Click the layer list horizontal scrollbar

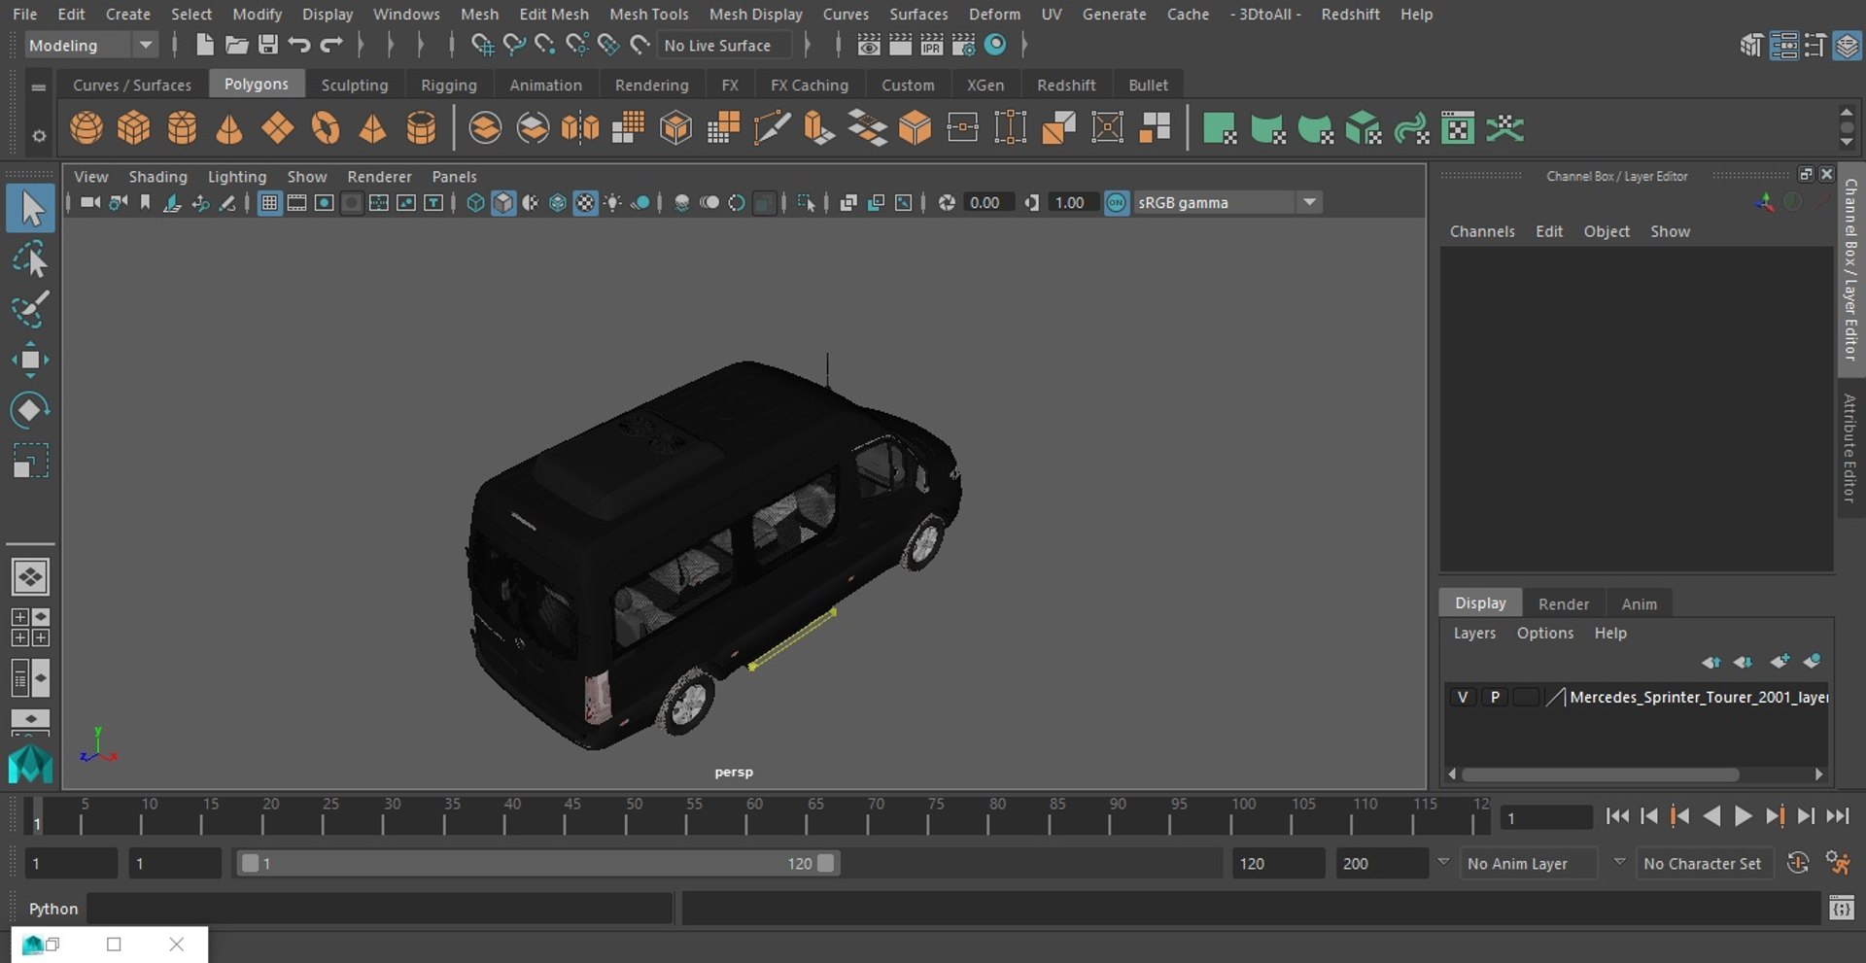point(1600,774)
